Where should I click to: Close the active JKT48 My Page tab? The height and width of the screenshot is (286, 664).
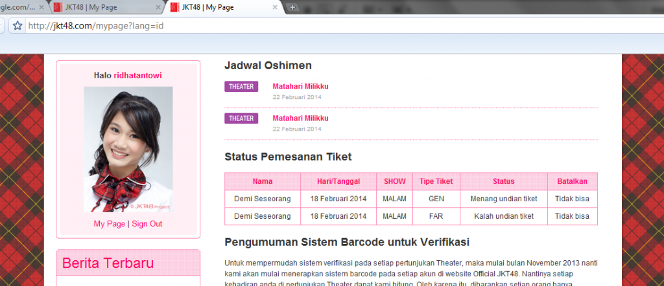tap(275, 7)
